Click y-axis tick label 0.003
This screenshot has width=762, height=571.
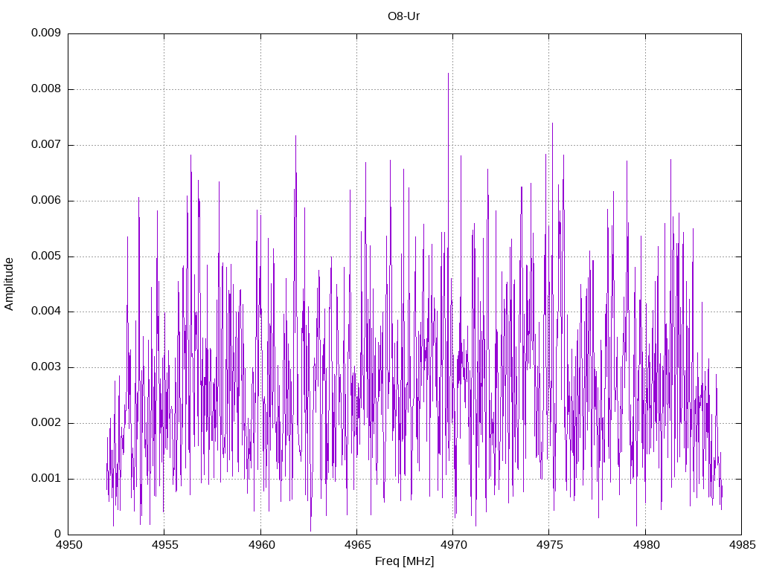pyautogui.click(x=46, y=367)
